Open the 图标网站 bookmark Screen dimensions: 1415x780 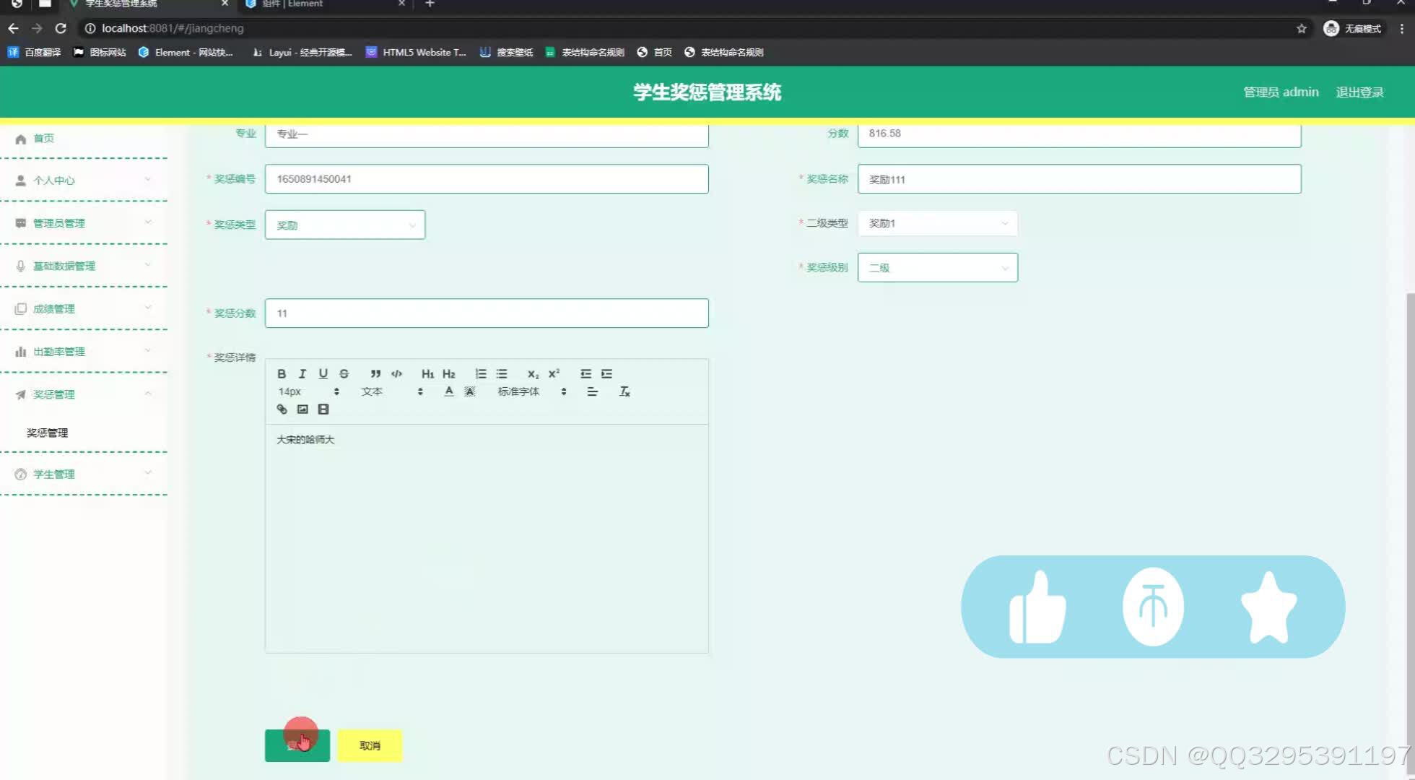(x=100, y=52)
